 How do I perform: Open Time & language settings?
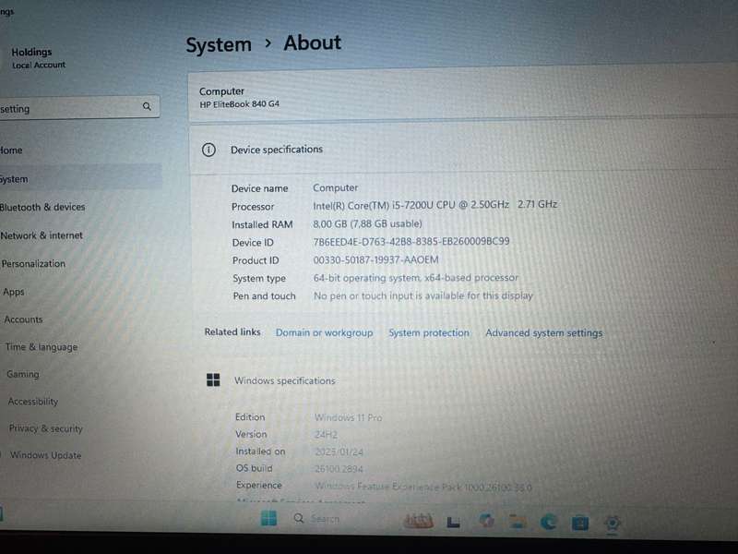click(x=42, y=347)
